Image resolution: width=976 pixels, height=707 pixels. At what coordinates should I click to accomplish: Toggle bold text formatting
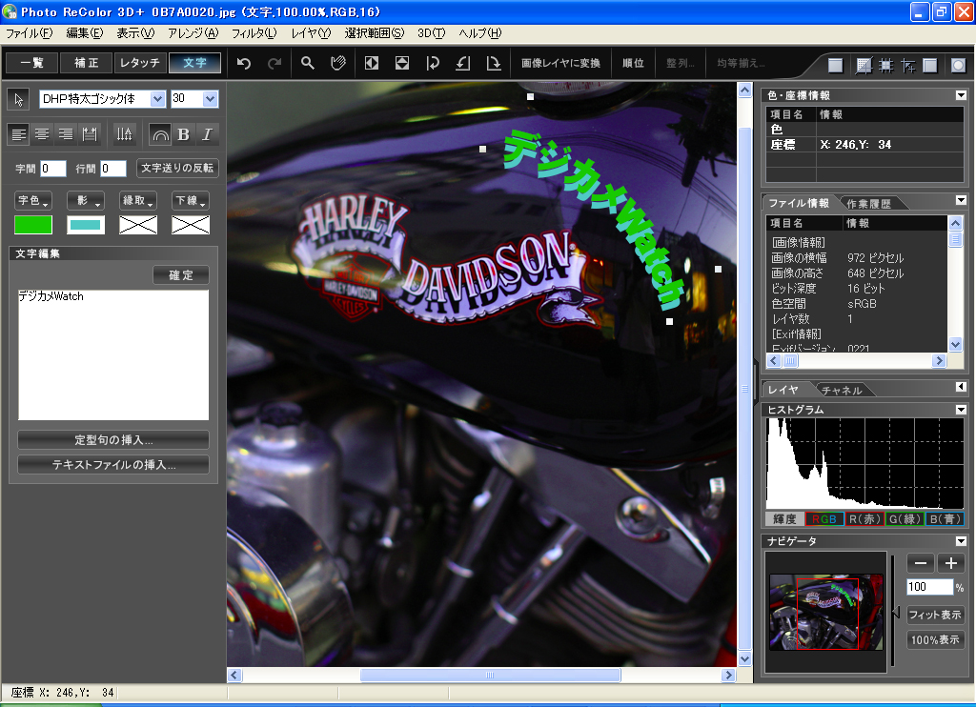[x=183, y=134]
